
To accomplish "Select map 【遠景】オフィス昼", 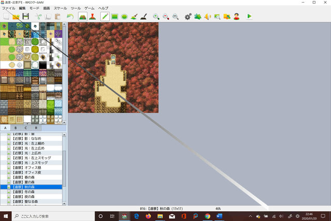I will [x=31, y=168].
